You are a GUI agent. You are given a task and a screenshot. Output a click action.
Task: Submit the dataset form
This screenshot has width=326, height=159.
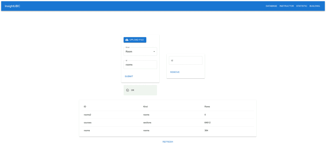(129, 76)
